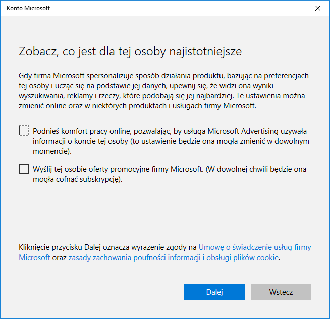330x319 pixels.
Task: Click the 'Konto Microsoft' window title
Action: (28, 9)
